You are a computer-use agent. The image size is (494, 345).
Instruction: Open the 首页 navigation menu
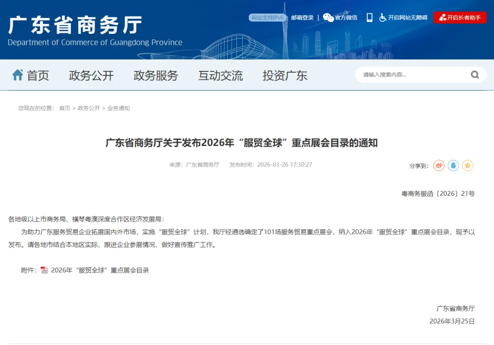point(38,75)
